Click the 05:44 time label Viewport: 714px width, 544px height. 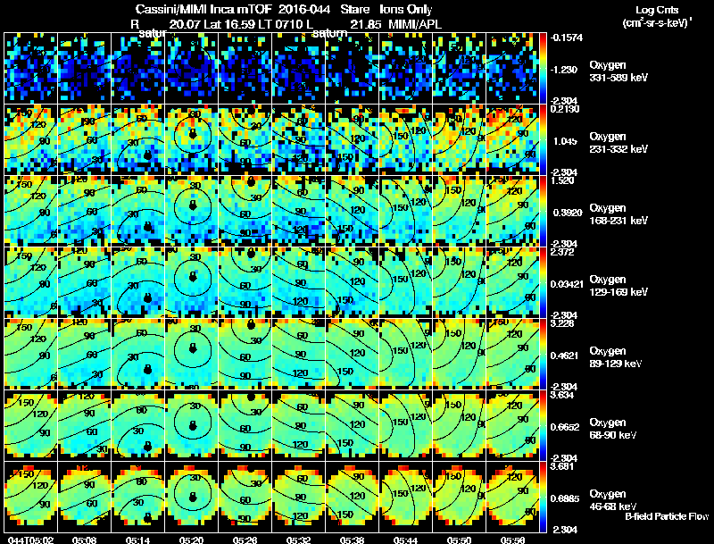[x=405, y=540]
